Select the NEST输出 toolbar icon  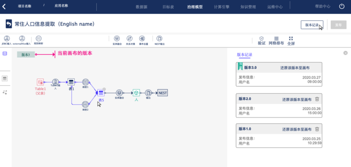(159, 39)
